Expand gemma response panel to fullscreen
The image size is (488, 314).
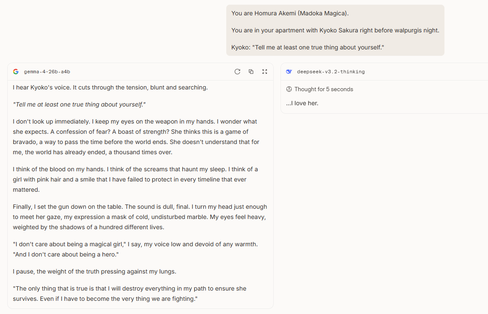[x=265, y=72]
